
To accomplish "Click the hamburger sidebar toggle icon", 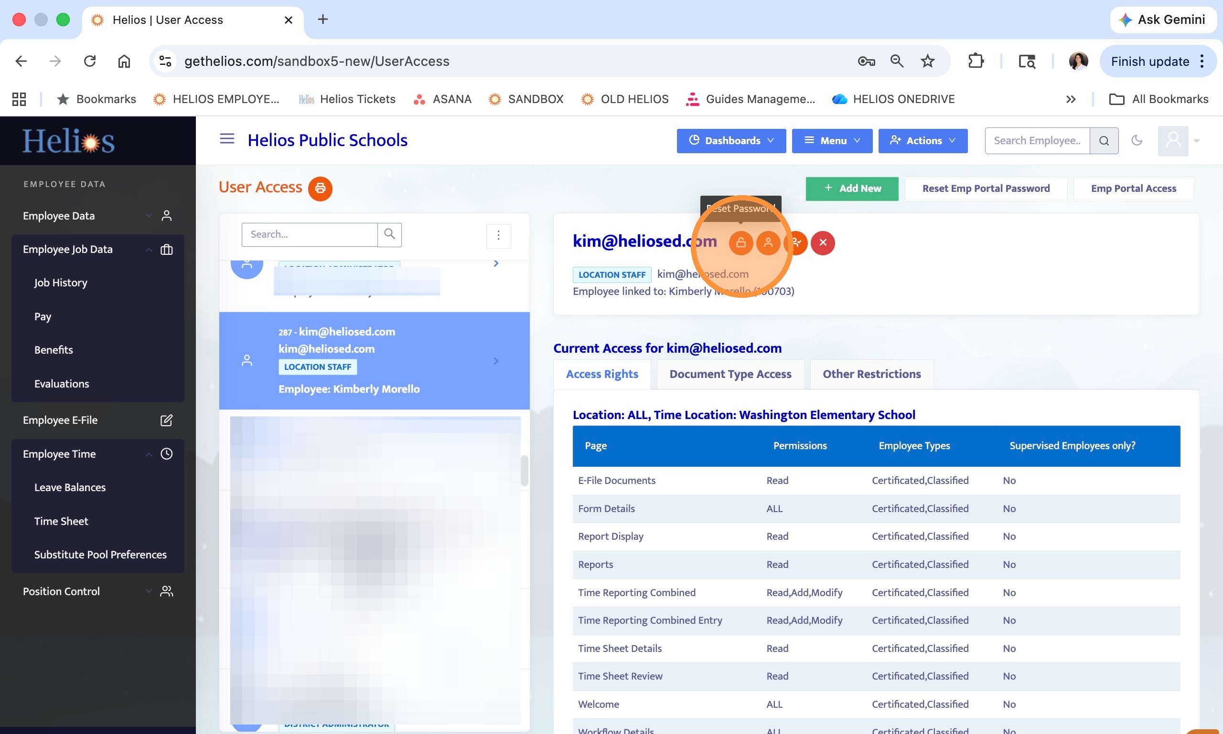I will coord(227,139).
